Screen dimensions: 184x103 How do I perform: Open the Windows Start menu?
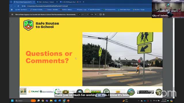[12, 101]
